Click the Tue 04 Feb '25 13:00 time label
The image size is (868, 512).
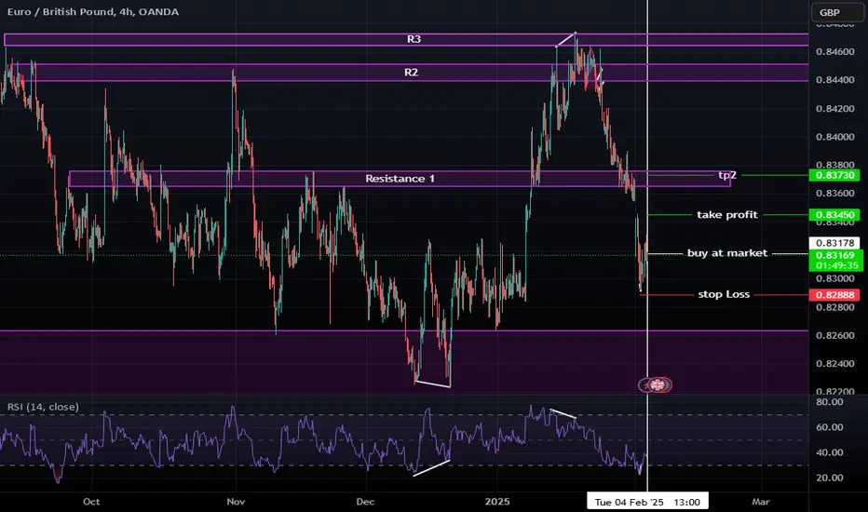647,502
